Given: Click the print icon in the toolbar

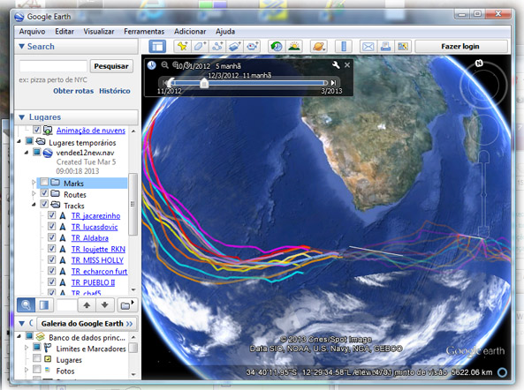Looking at the screenshot, I should pyautogui.click(x=385, y=47).
